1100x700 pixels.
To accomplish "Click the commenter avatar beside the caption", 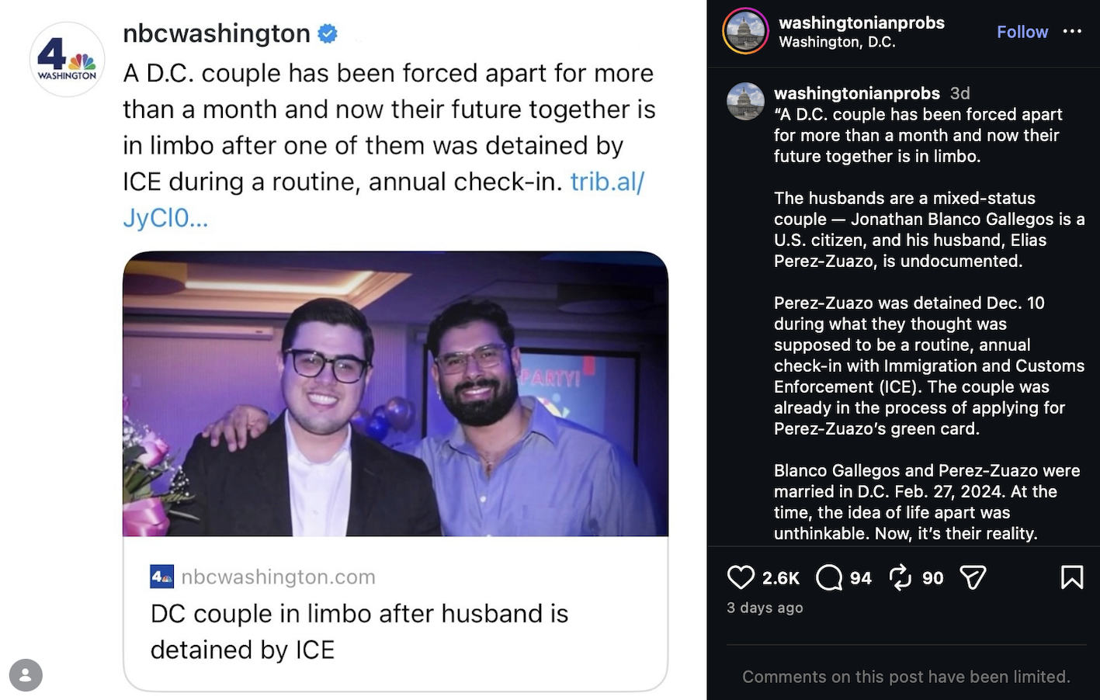I will pyautogui.click(x=745, y=102).
